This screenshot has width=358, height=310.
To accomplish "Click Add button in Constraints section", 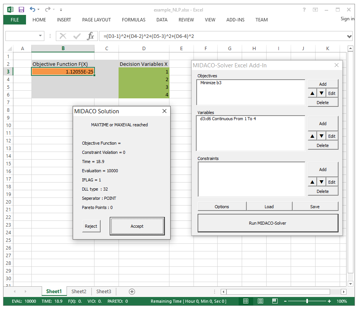I will point(322,170).
